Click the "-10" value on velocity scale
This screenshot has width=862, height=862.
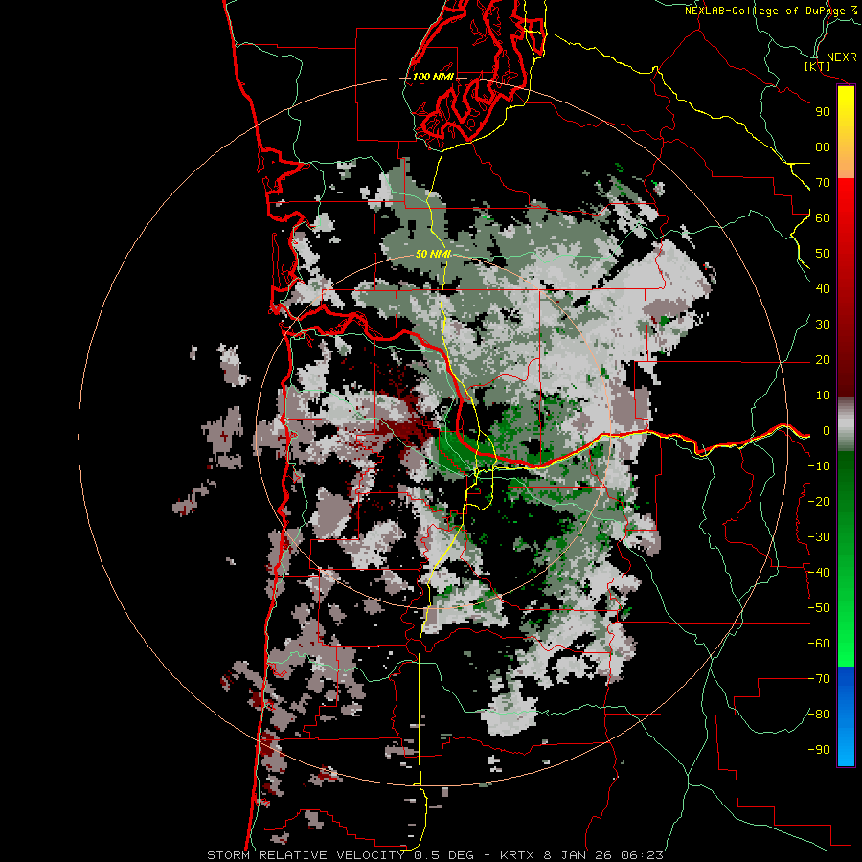coord(819,466)
